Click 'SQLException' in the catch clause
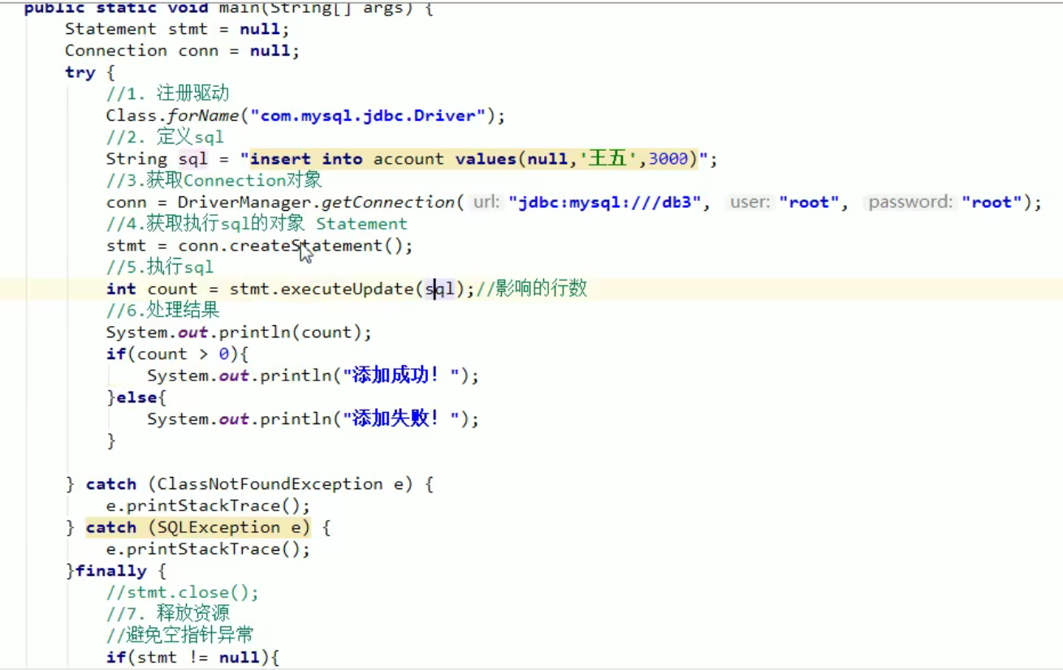 [218, 528]
